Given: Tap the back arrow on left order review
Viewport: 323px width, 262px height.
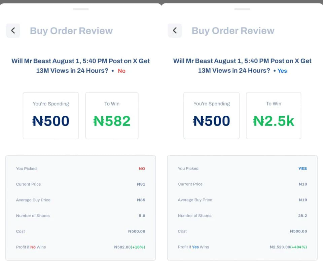Looking at the screenshot, I should (13, 31).
